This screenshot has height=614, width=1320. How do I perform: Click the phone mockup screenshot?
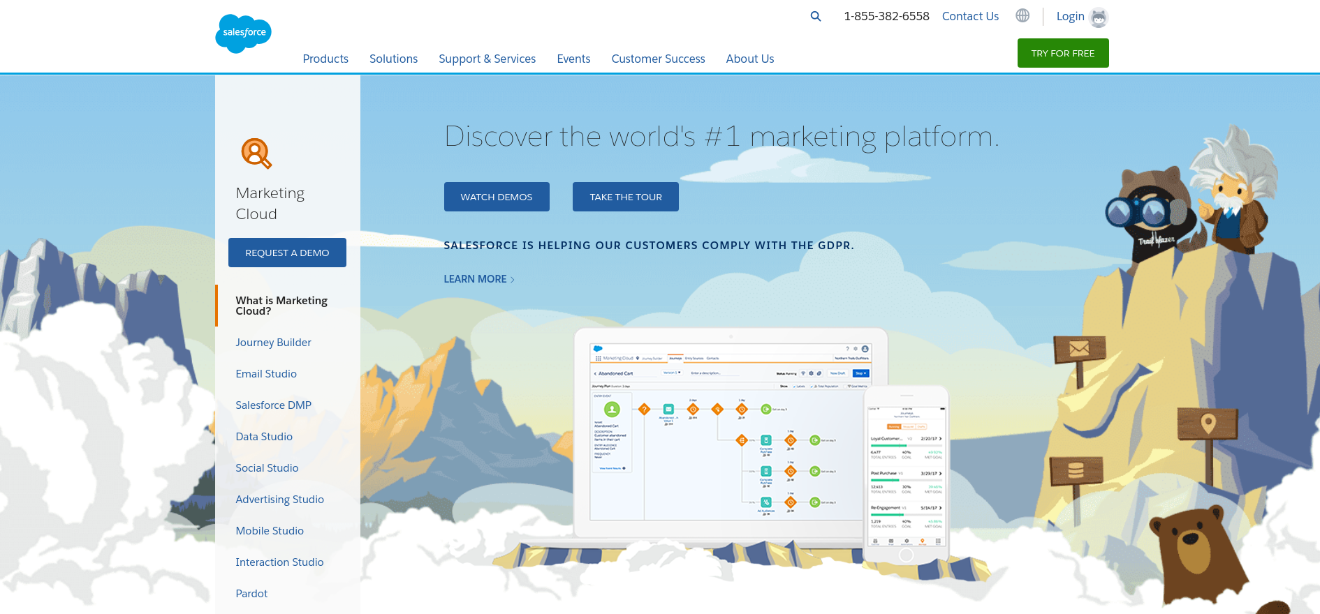point(906,474)
